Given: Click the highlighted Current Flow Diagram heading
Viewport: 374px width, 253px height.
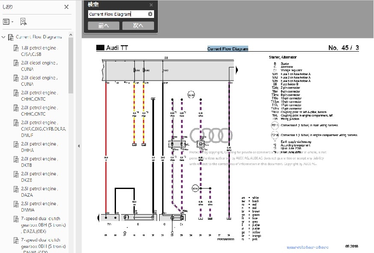Looking at the screenshot, I should coord(228,49).
